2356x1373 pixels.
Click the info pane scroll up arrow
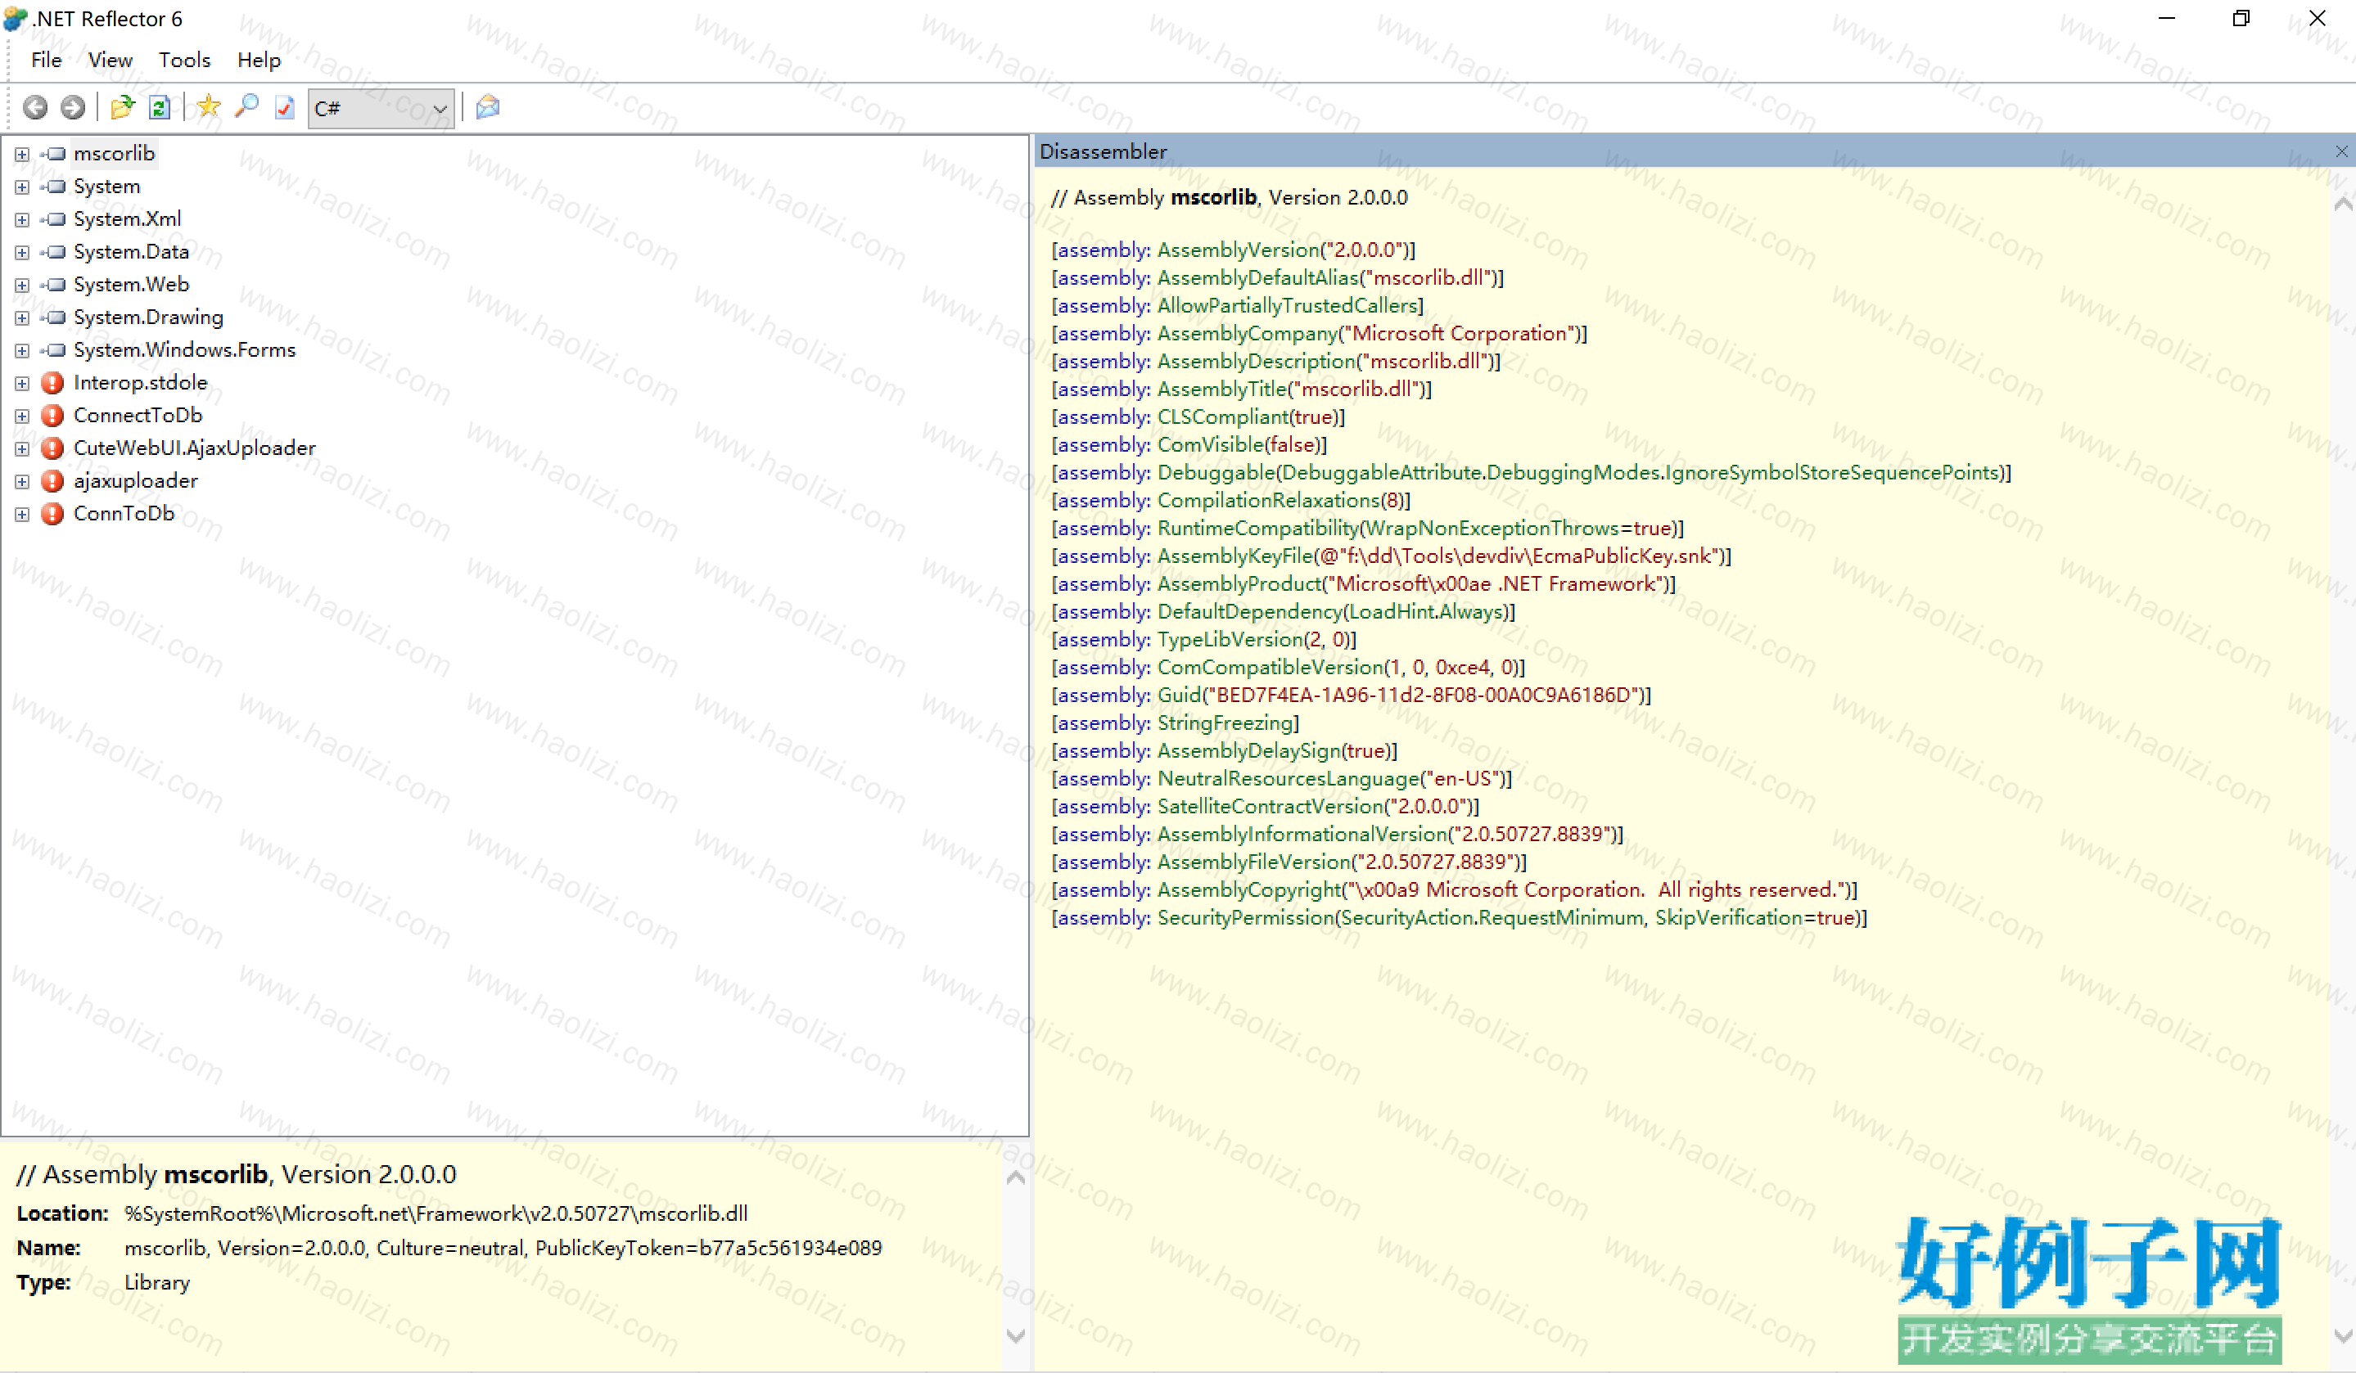coord(1016,1178)
